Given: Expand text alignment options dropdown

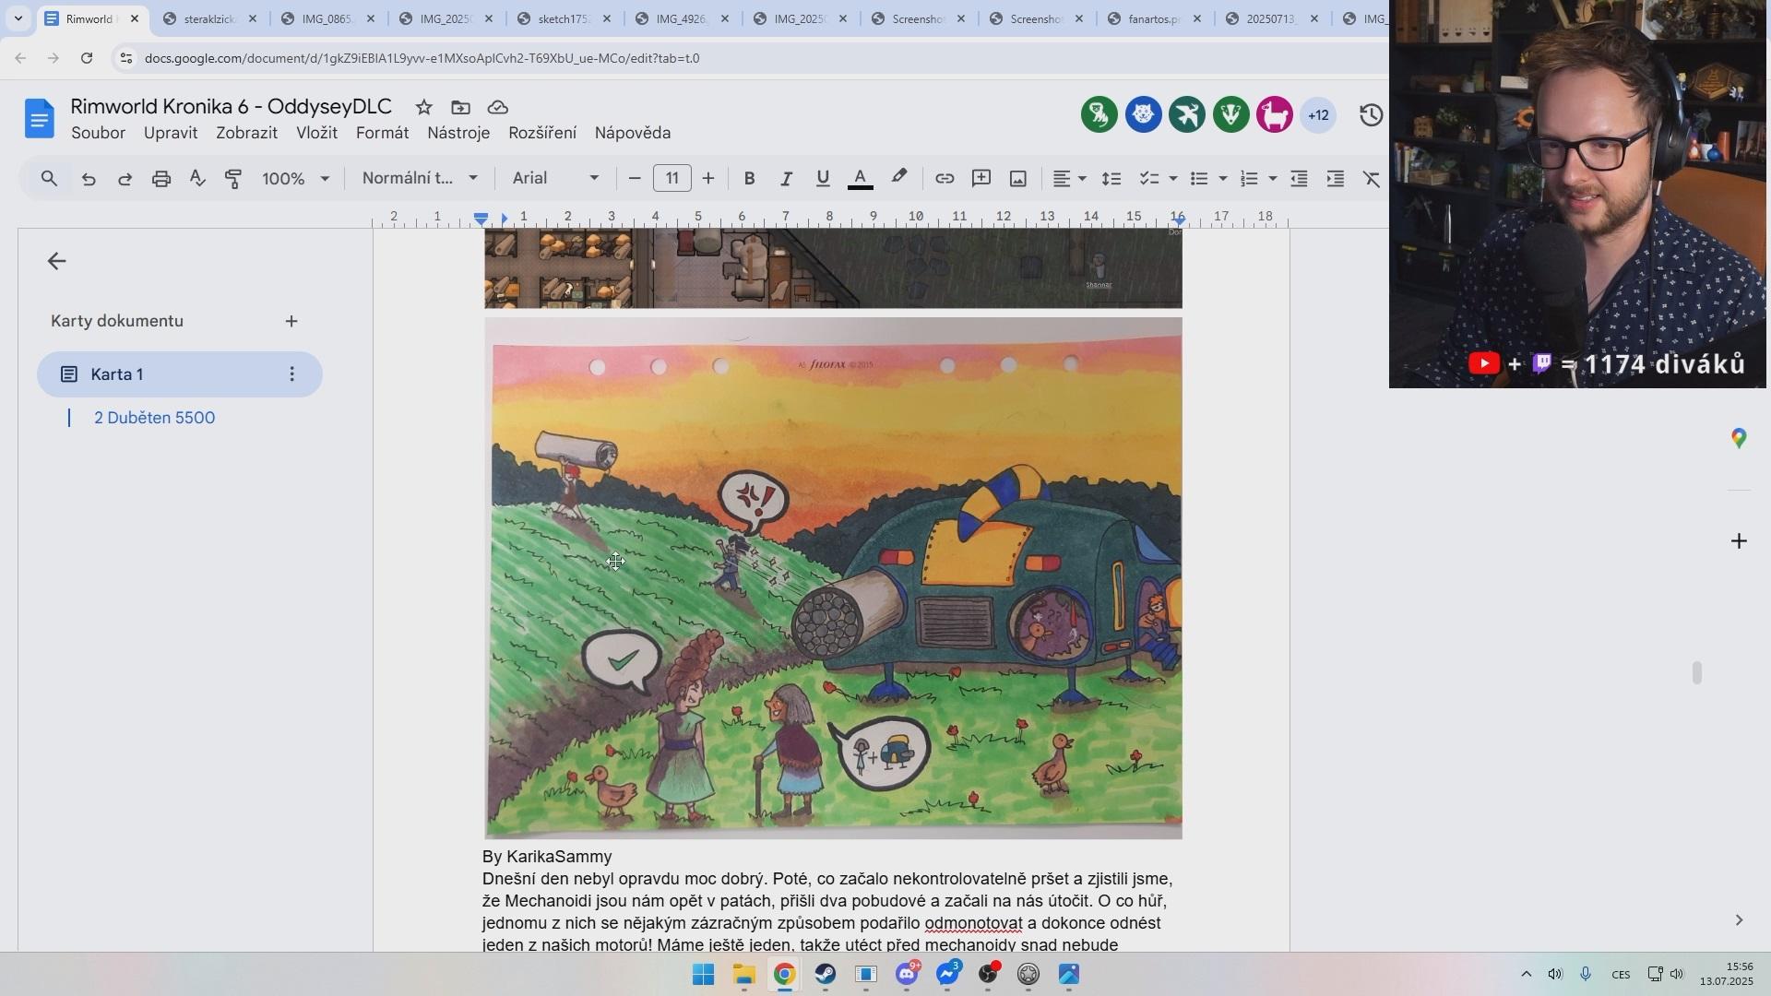Looking at the screenshot, I should point(1082,179).
